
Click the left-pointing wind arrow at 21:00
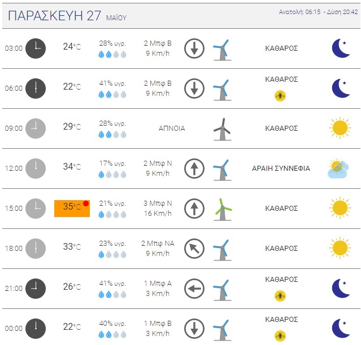194,289
